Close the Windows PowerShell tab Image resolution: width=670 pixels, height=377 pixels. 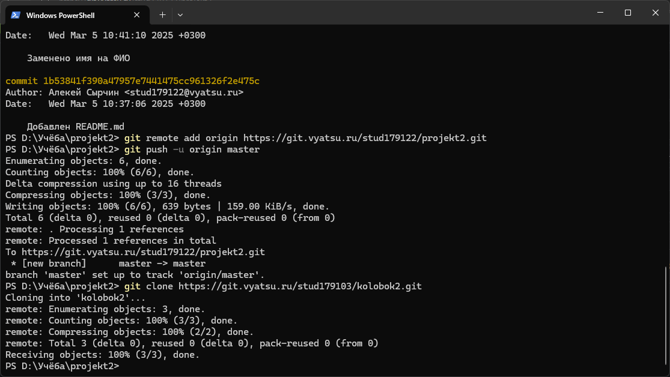point(139,15)
